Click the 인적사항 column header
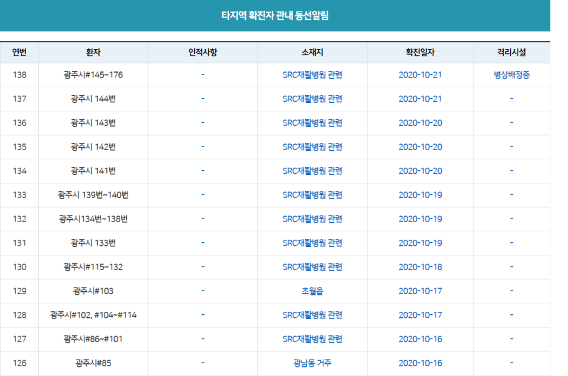 coord(203,53)
